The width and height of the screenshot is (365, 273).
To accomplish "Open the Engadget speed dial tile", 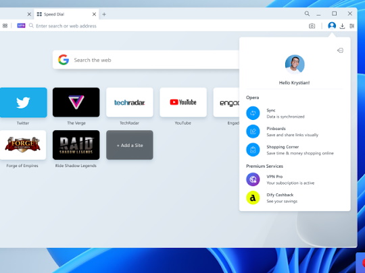I will [226, 102].
